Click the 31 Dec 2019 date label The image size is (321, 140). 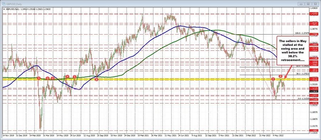[21, 135]
